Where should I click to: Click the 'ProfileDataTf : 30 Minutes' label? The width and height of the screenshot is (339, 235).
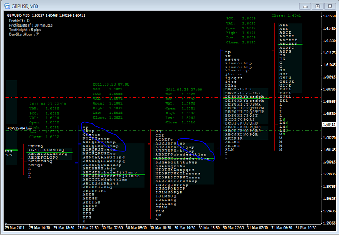[x=30, y=25]
